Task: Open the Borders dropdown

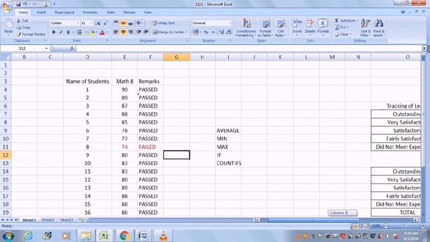Action: (x=85, y=32)
